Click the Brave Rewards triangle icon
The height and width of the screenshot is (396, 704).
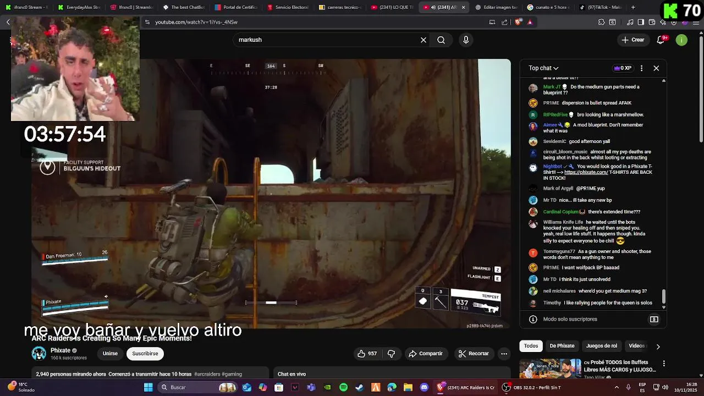(x=530, y=22)
